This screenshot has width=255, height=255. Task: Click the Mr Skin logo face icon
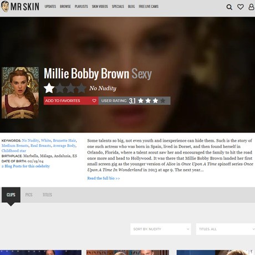pyautogui.click(x=5, y=7)
